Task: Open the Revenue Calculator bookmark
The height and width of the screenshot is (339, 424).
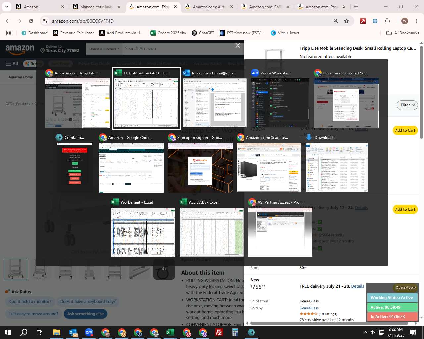Action: click(74, 33)
